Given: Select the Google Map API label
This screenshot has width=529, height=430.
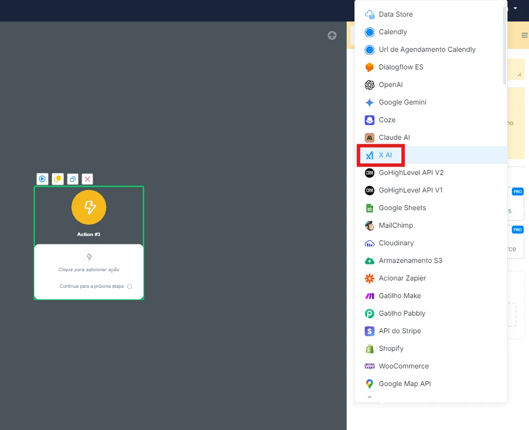Looking at the screenshot, I should coord(405,384).
